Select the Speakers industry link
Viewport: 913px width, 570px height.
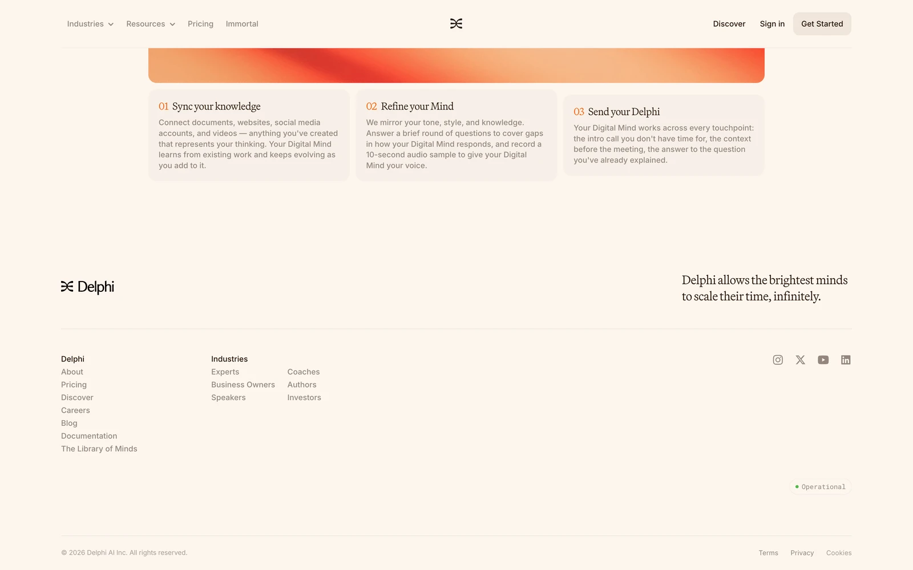click(x=228, y=397)
